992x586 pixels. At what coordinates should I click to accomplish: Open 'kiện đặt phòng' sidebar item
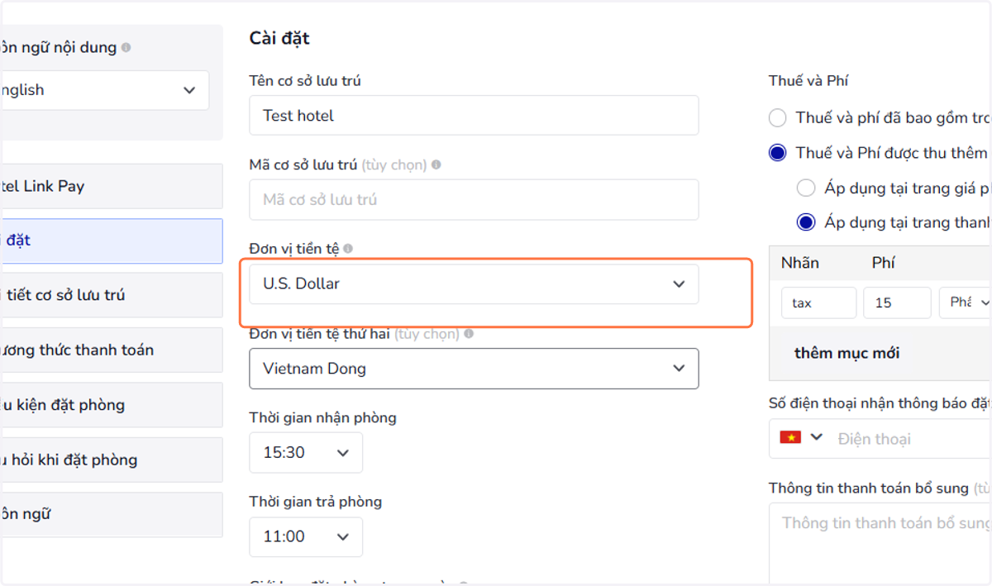tap(111, 405)
